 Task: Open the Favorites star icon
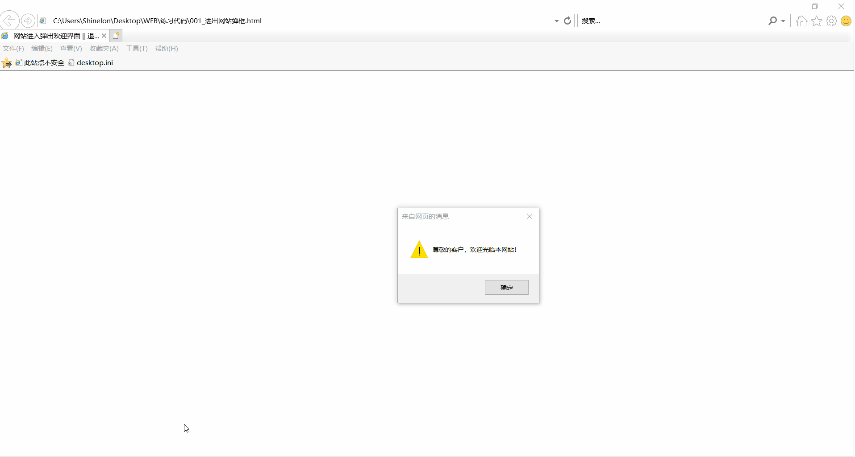817,21
